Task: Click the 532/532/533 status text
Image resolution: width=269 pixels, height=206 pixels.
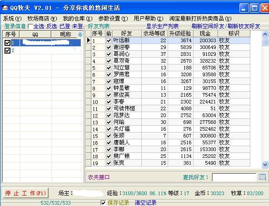Action: (x=55, y=203)
